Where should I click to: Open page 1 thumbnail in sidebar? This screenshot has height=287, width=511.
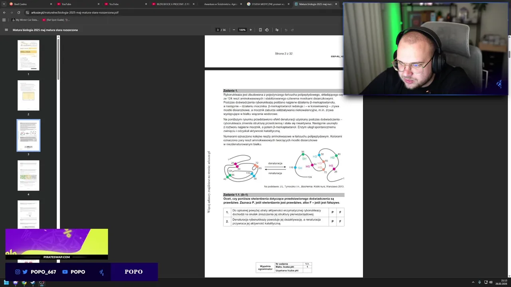tap(28, 55)
